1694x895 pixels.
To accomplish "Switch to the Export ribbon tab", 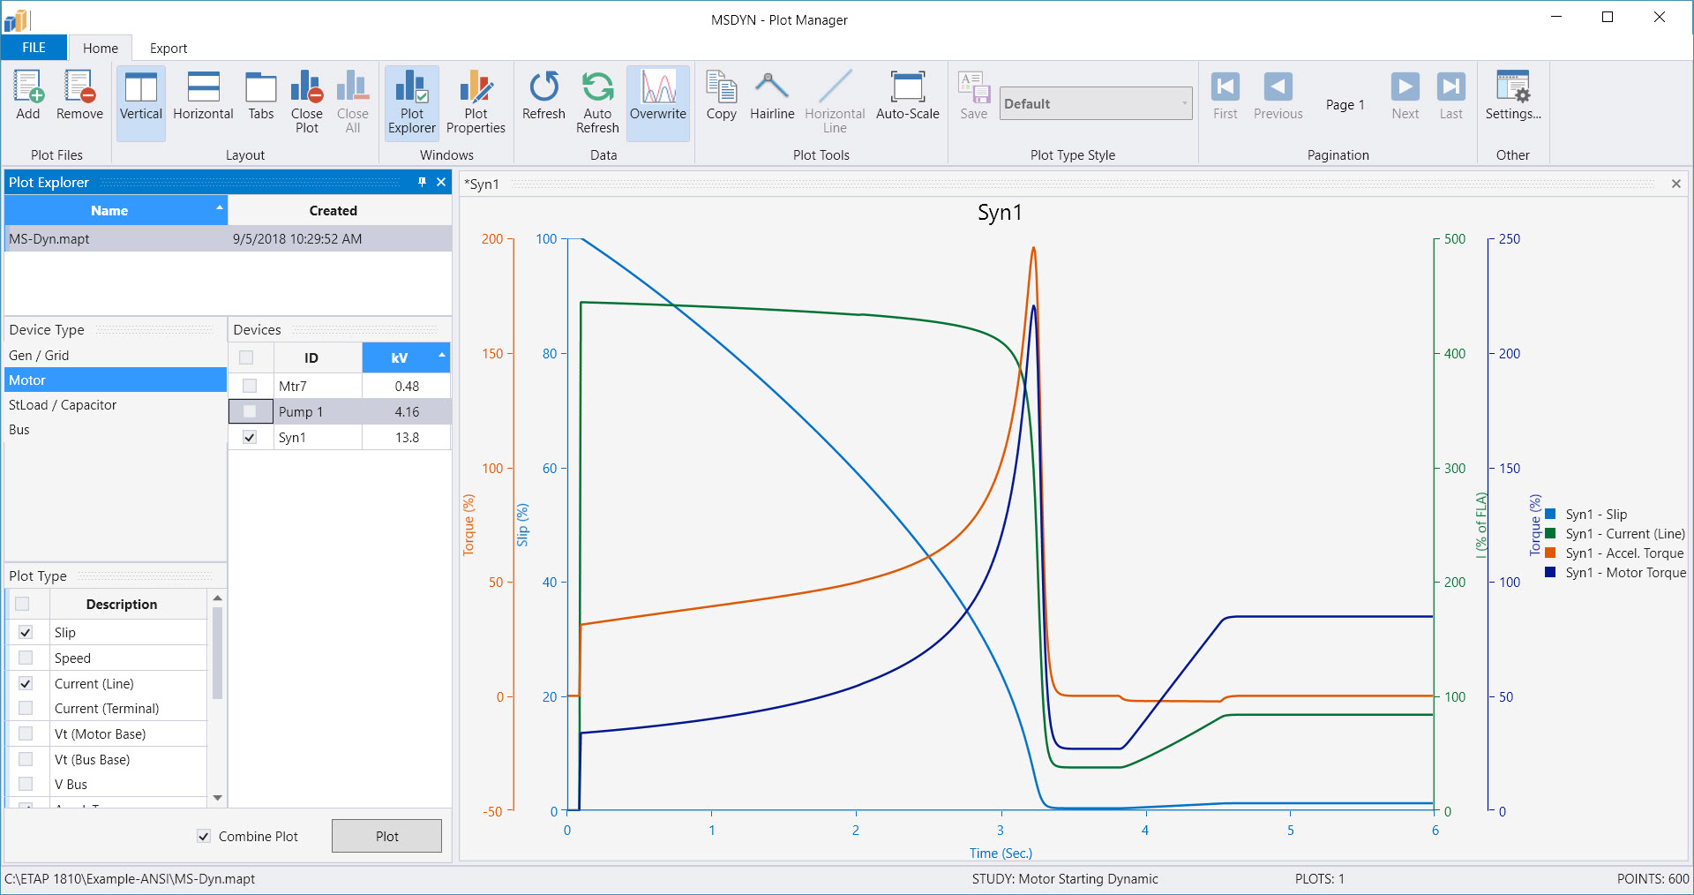I will (168, 48).
